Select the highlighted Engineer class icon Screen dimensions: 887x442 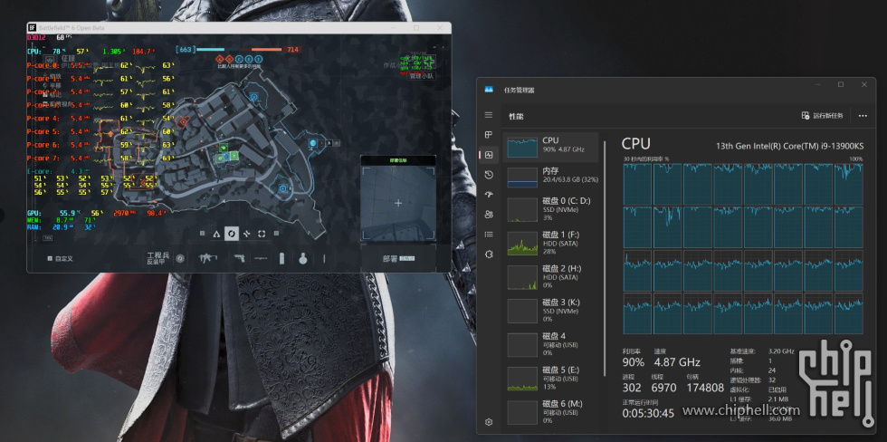232,234
